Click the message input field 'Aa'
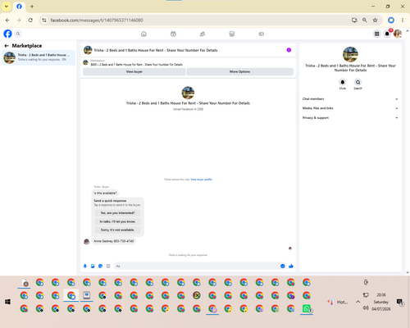The width and height of the screenshot is (410, 328). [x=196, y=266]
